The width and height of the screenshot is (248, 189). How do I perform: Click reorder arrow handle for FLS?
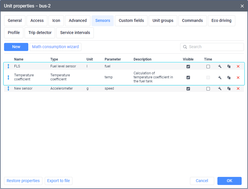pyautogui.click(x=8, y=66)
